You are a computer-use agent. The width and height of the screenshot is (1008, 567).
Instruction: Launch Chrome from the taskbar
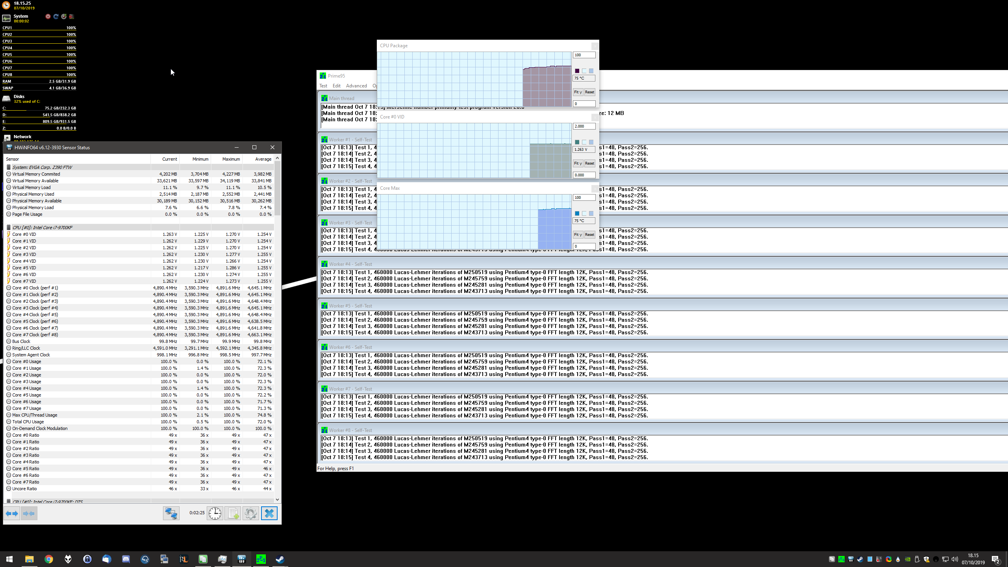point(49,559)
